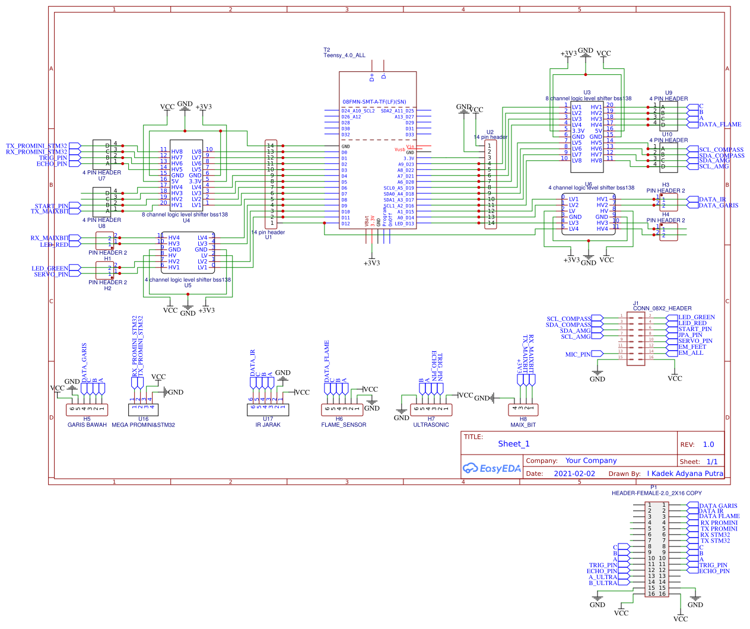Click the VCC power flag above shifter U4
The height and width of the screenshot is (629, 750).
(x=169, y=107)
